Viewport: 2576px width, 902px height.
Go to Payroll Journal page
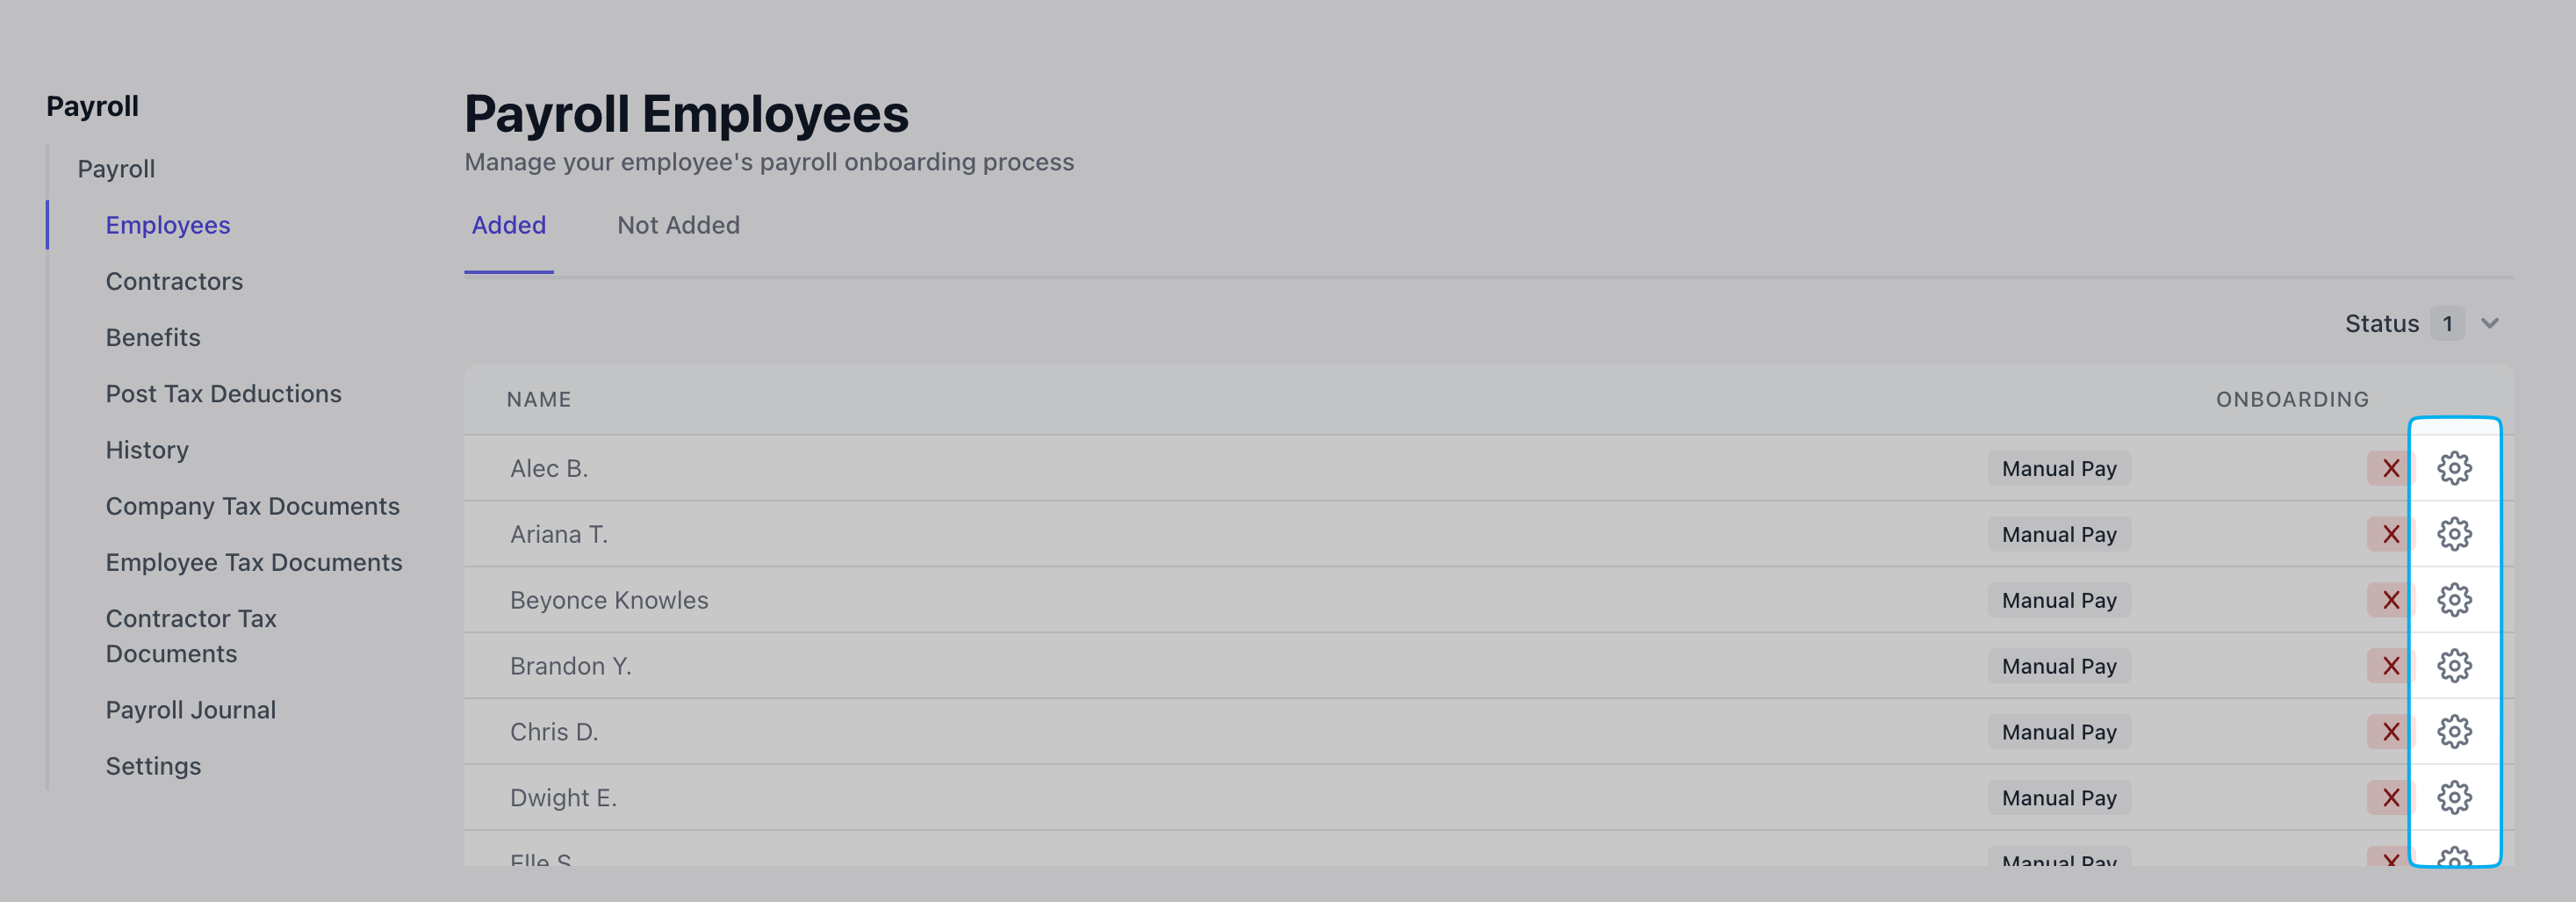pos(190,710)
